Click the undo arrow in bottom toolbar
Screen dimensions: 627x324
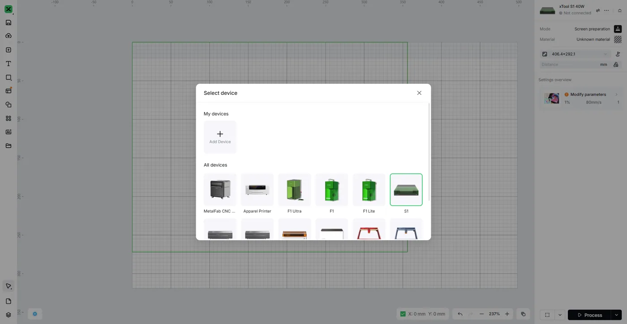point(460,314)
